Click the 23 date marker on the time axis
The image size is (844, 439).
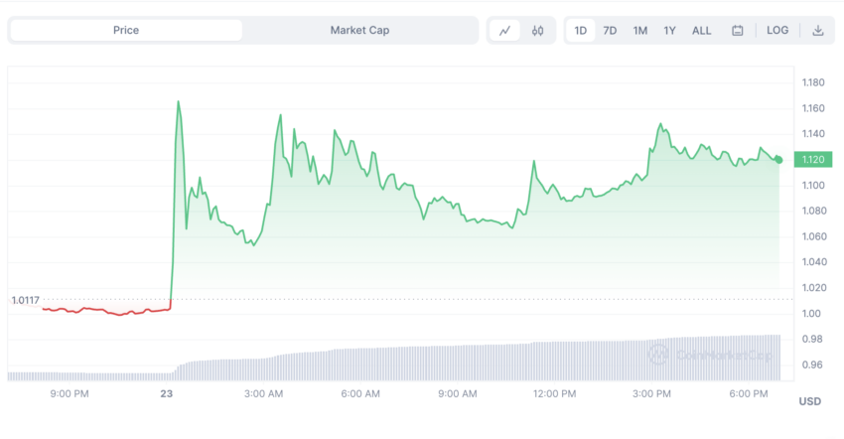167,393
